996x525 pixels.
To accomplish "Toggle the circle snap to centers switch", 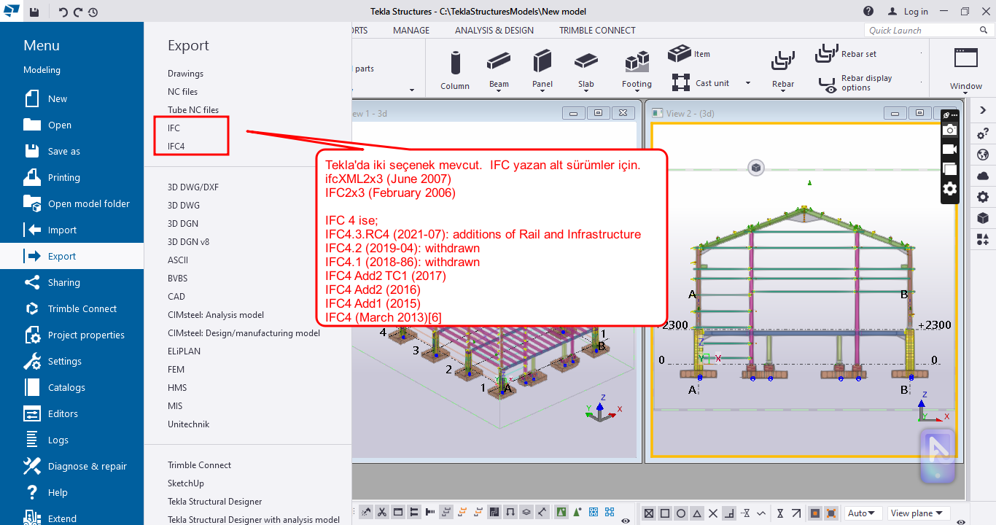I will click(x=680, y=513).
